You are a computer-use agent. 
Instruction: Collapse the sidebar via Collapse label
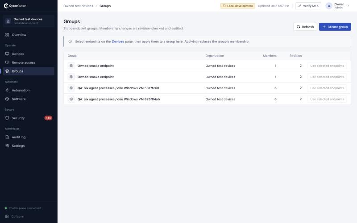tap(17, 216)
